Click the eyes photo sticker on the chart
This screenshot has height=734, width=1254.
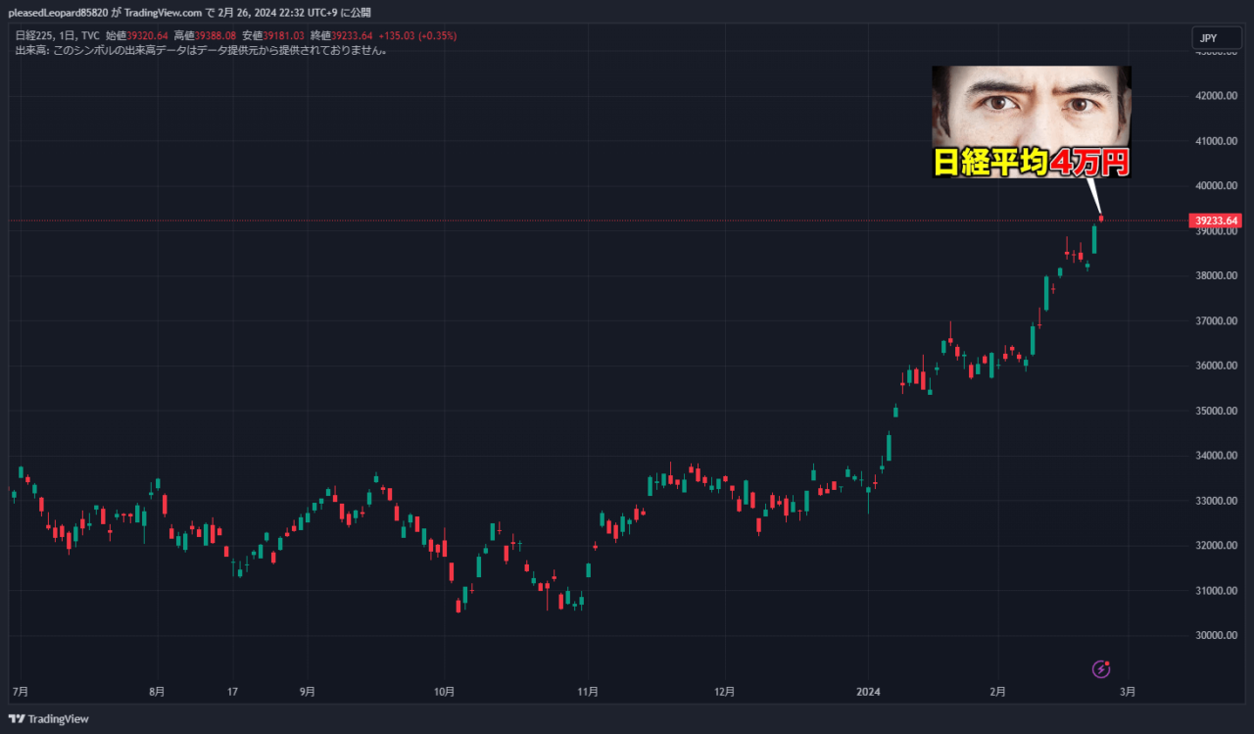tap(1031, 104)
